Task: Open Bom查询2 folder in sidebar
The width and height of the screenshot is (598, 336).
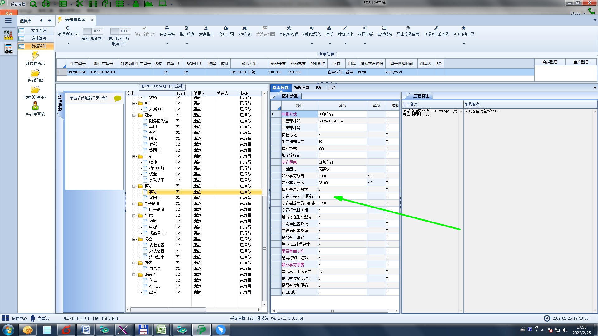Action: point(35,73)
